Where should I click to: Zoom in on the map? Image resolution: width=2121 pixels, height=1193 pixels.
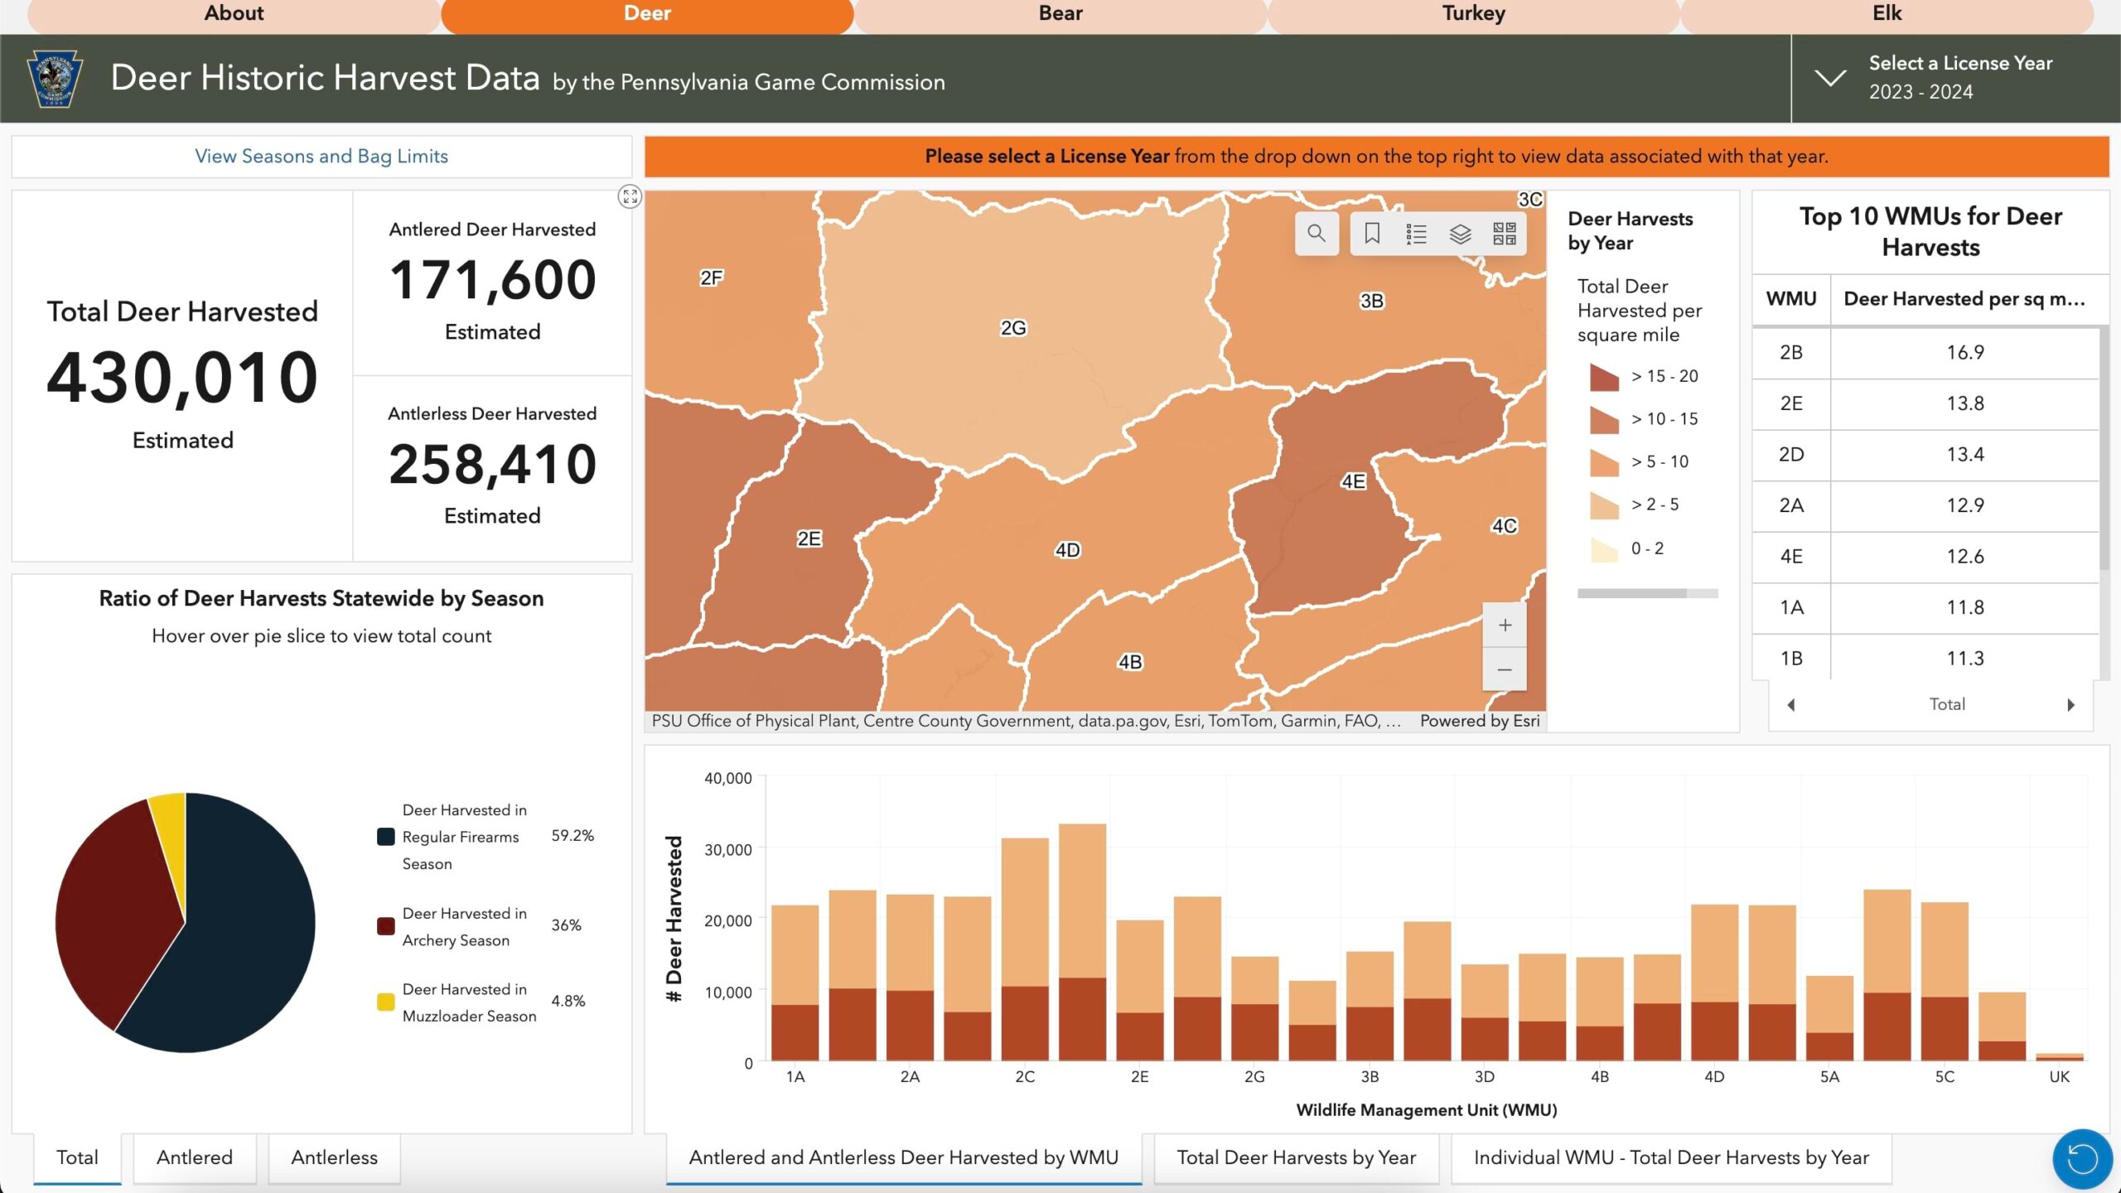(1504, 625)
